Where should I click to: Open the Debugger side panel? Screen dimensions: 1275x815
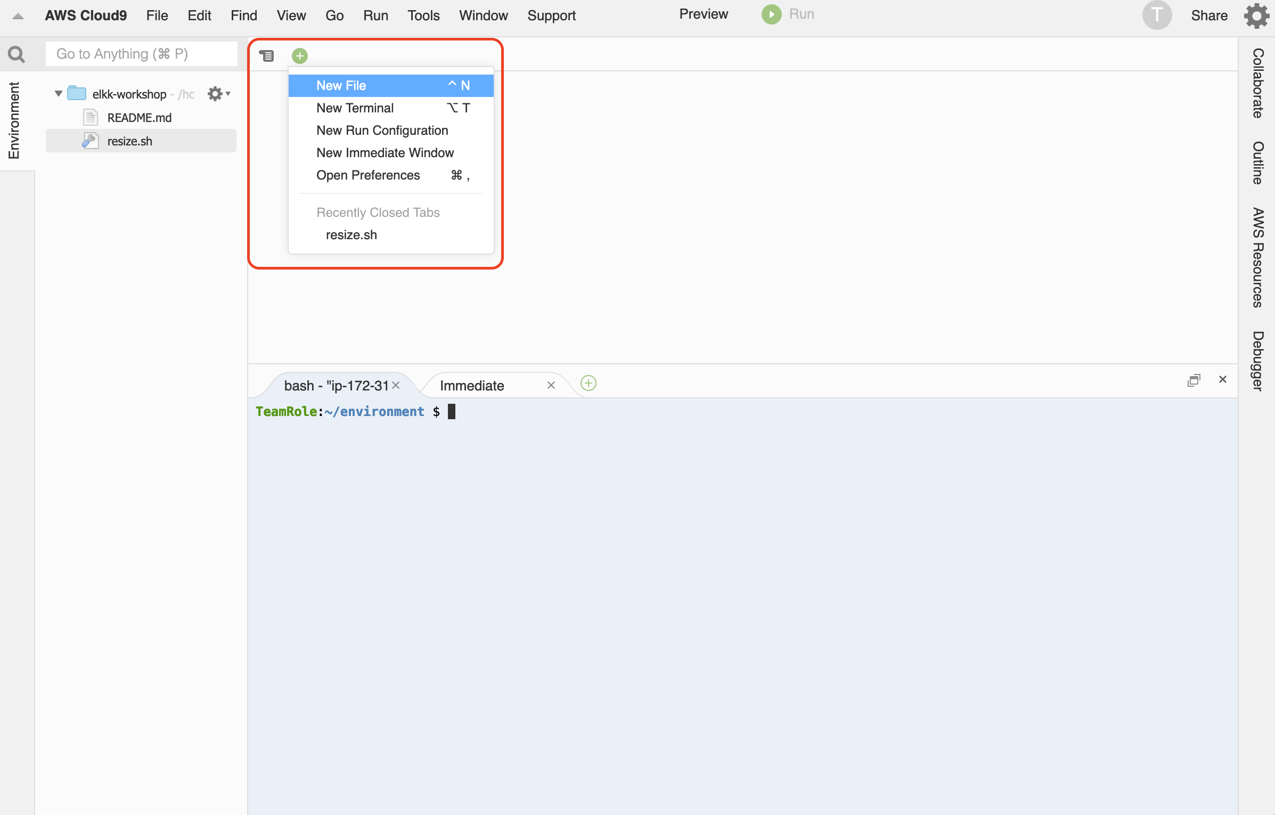[x=1257, y=361]
